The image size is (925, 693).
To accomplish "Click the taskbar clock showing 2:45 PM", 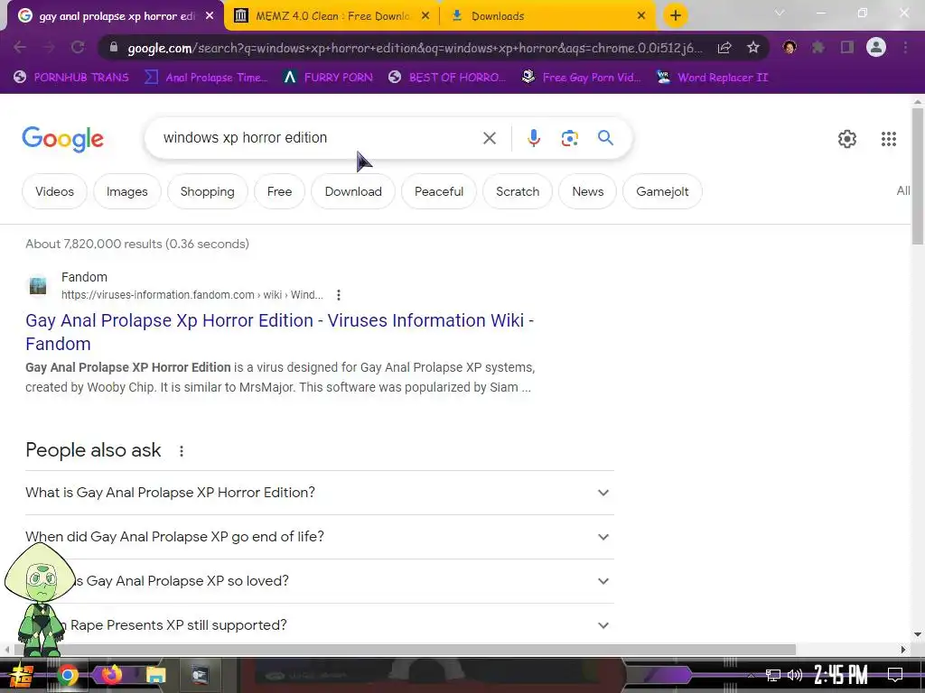I will [841, 675].
